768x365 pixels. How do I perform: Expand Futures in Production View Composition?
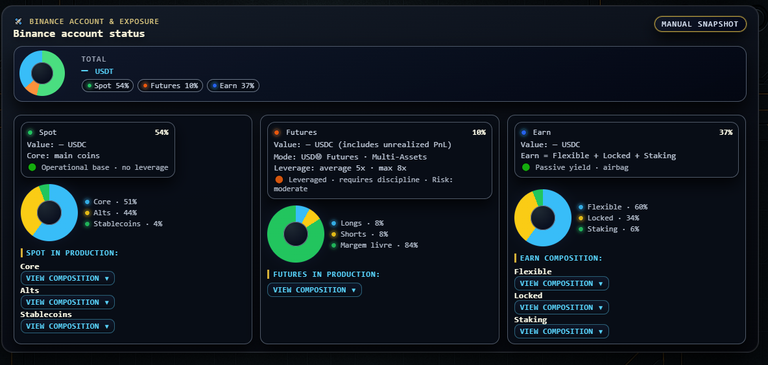point(315,290)
